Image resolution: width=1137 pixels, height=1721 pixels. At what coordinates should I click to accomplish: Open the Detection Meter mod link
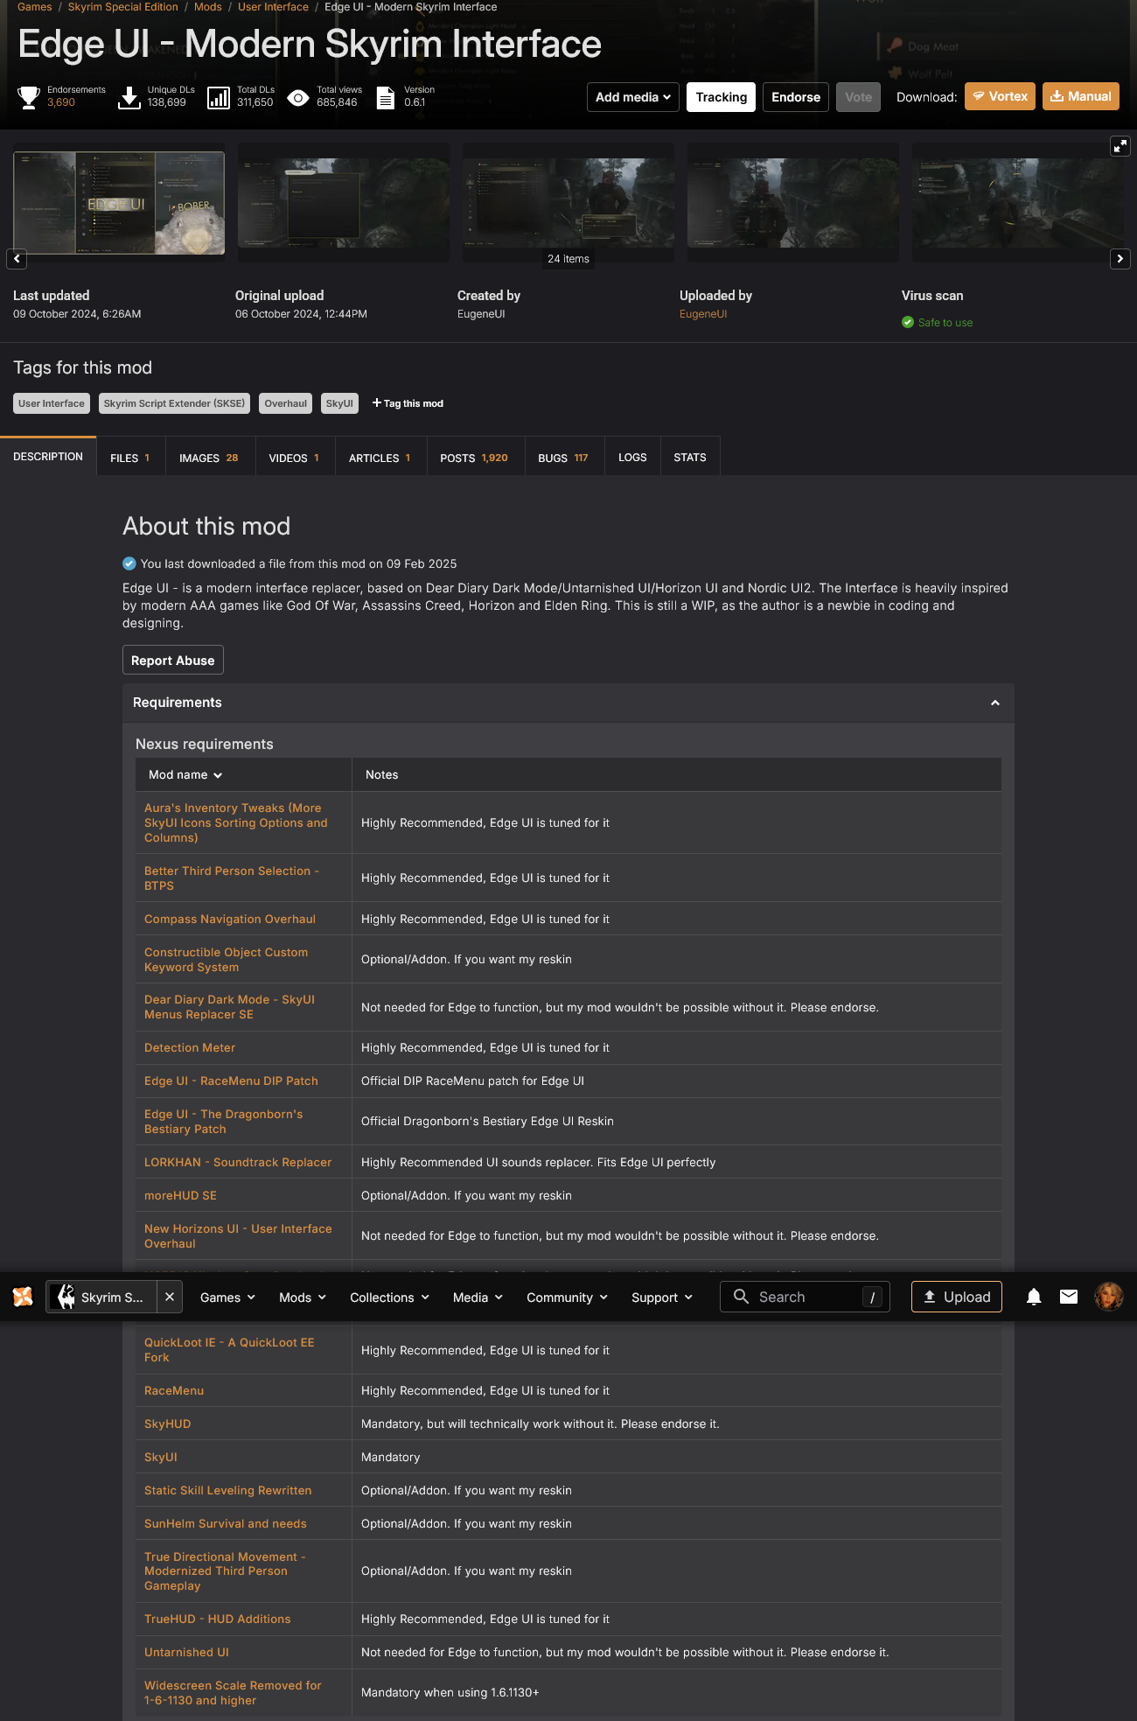pyautogui.click(x=190, y=1048)
